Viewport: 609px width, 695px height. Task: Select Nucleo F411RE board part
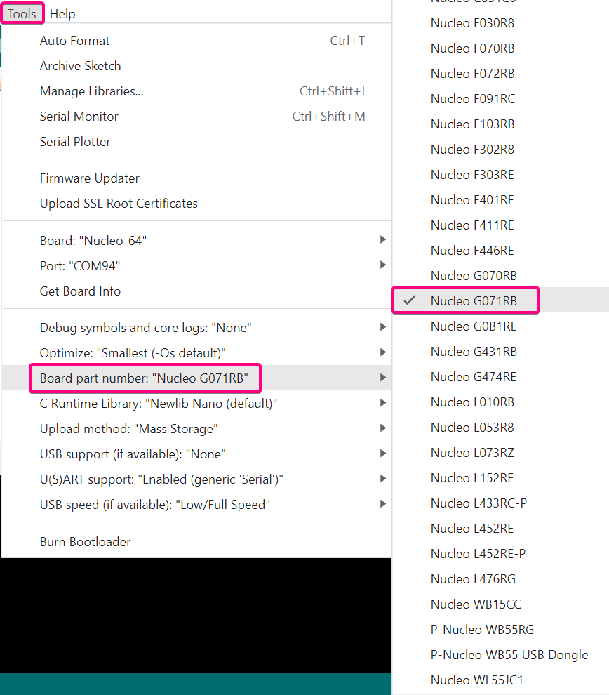point(500,225)
